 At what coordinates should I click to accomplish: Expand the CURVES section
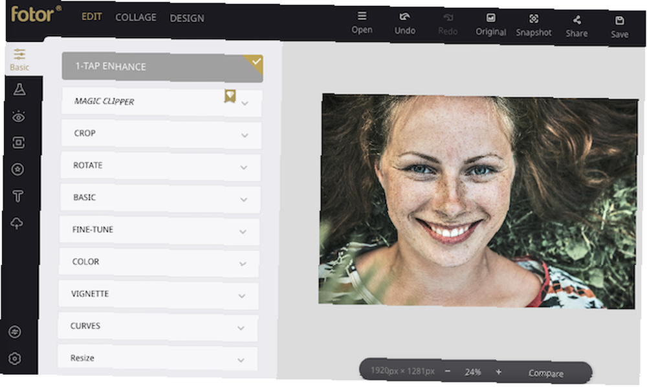click(x=158, y=327)
